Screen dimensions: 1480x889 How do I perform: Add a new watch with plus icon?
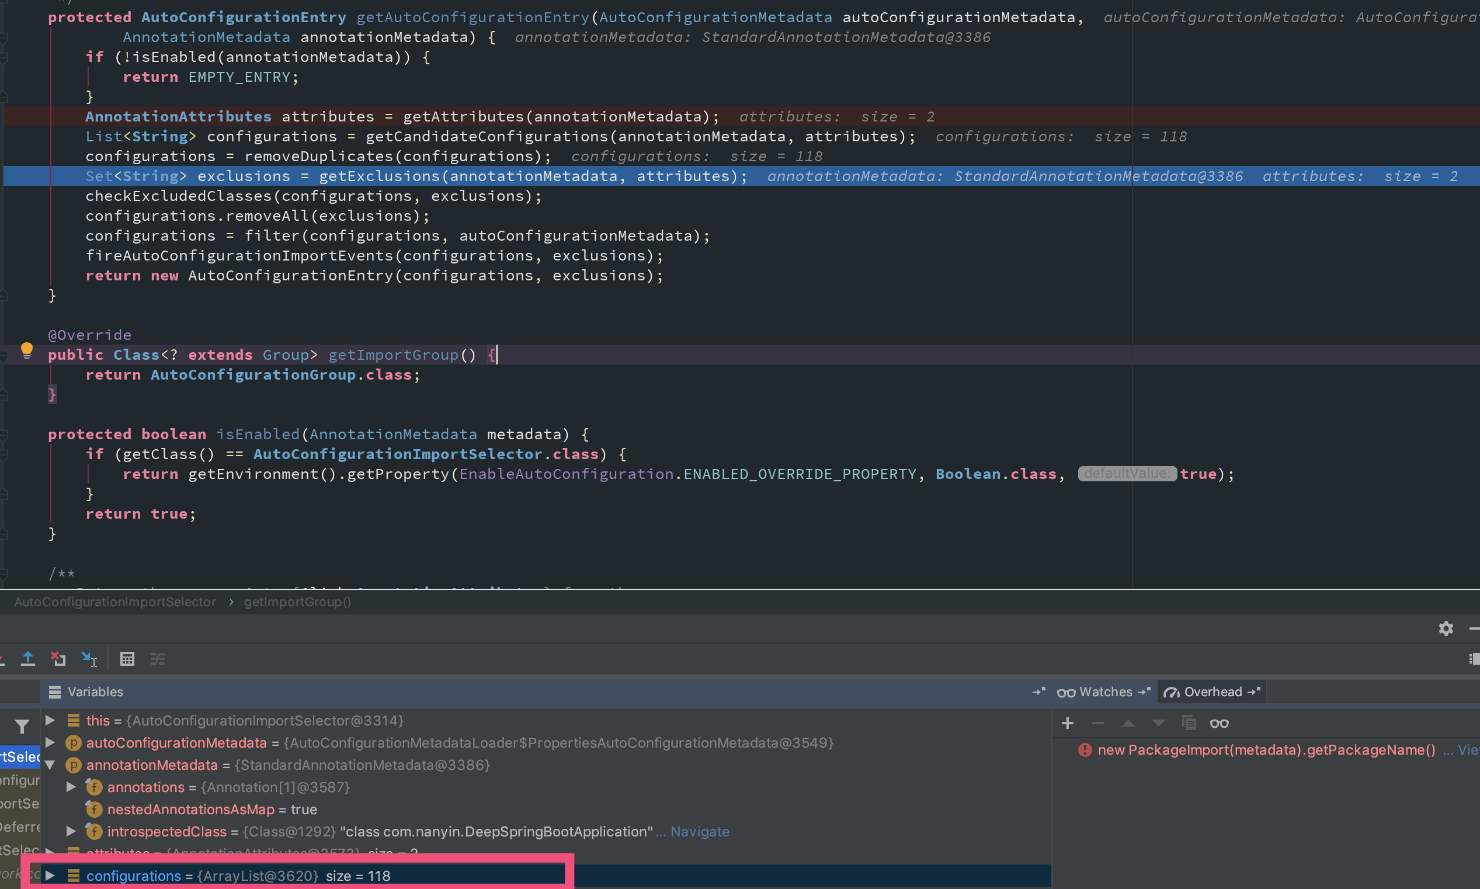(x=1066, y=723)
